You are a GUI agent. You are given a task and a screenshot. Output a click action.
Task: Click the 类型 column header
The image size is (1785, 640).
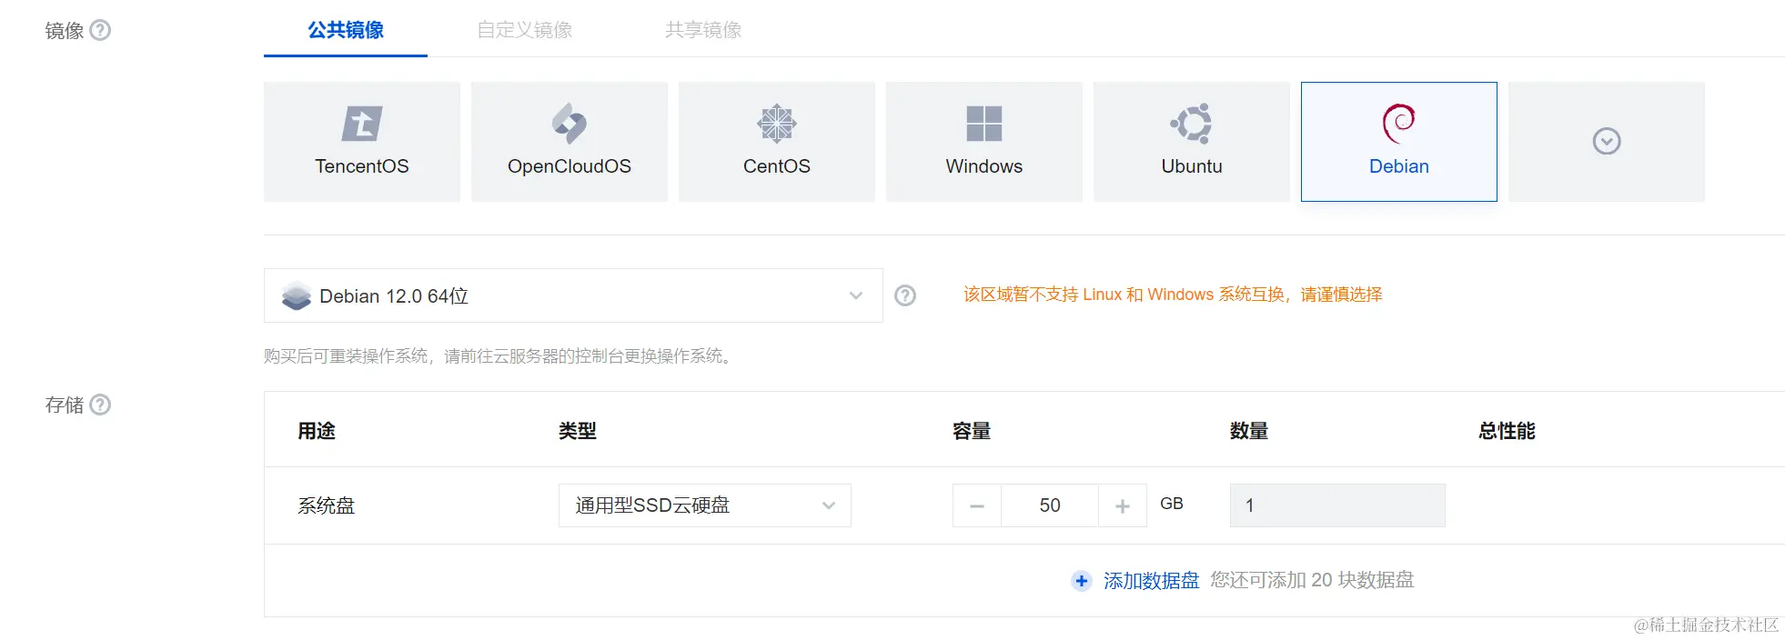(578, 431)
